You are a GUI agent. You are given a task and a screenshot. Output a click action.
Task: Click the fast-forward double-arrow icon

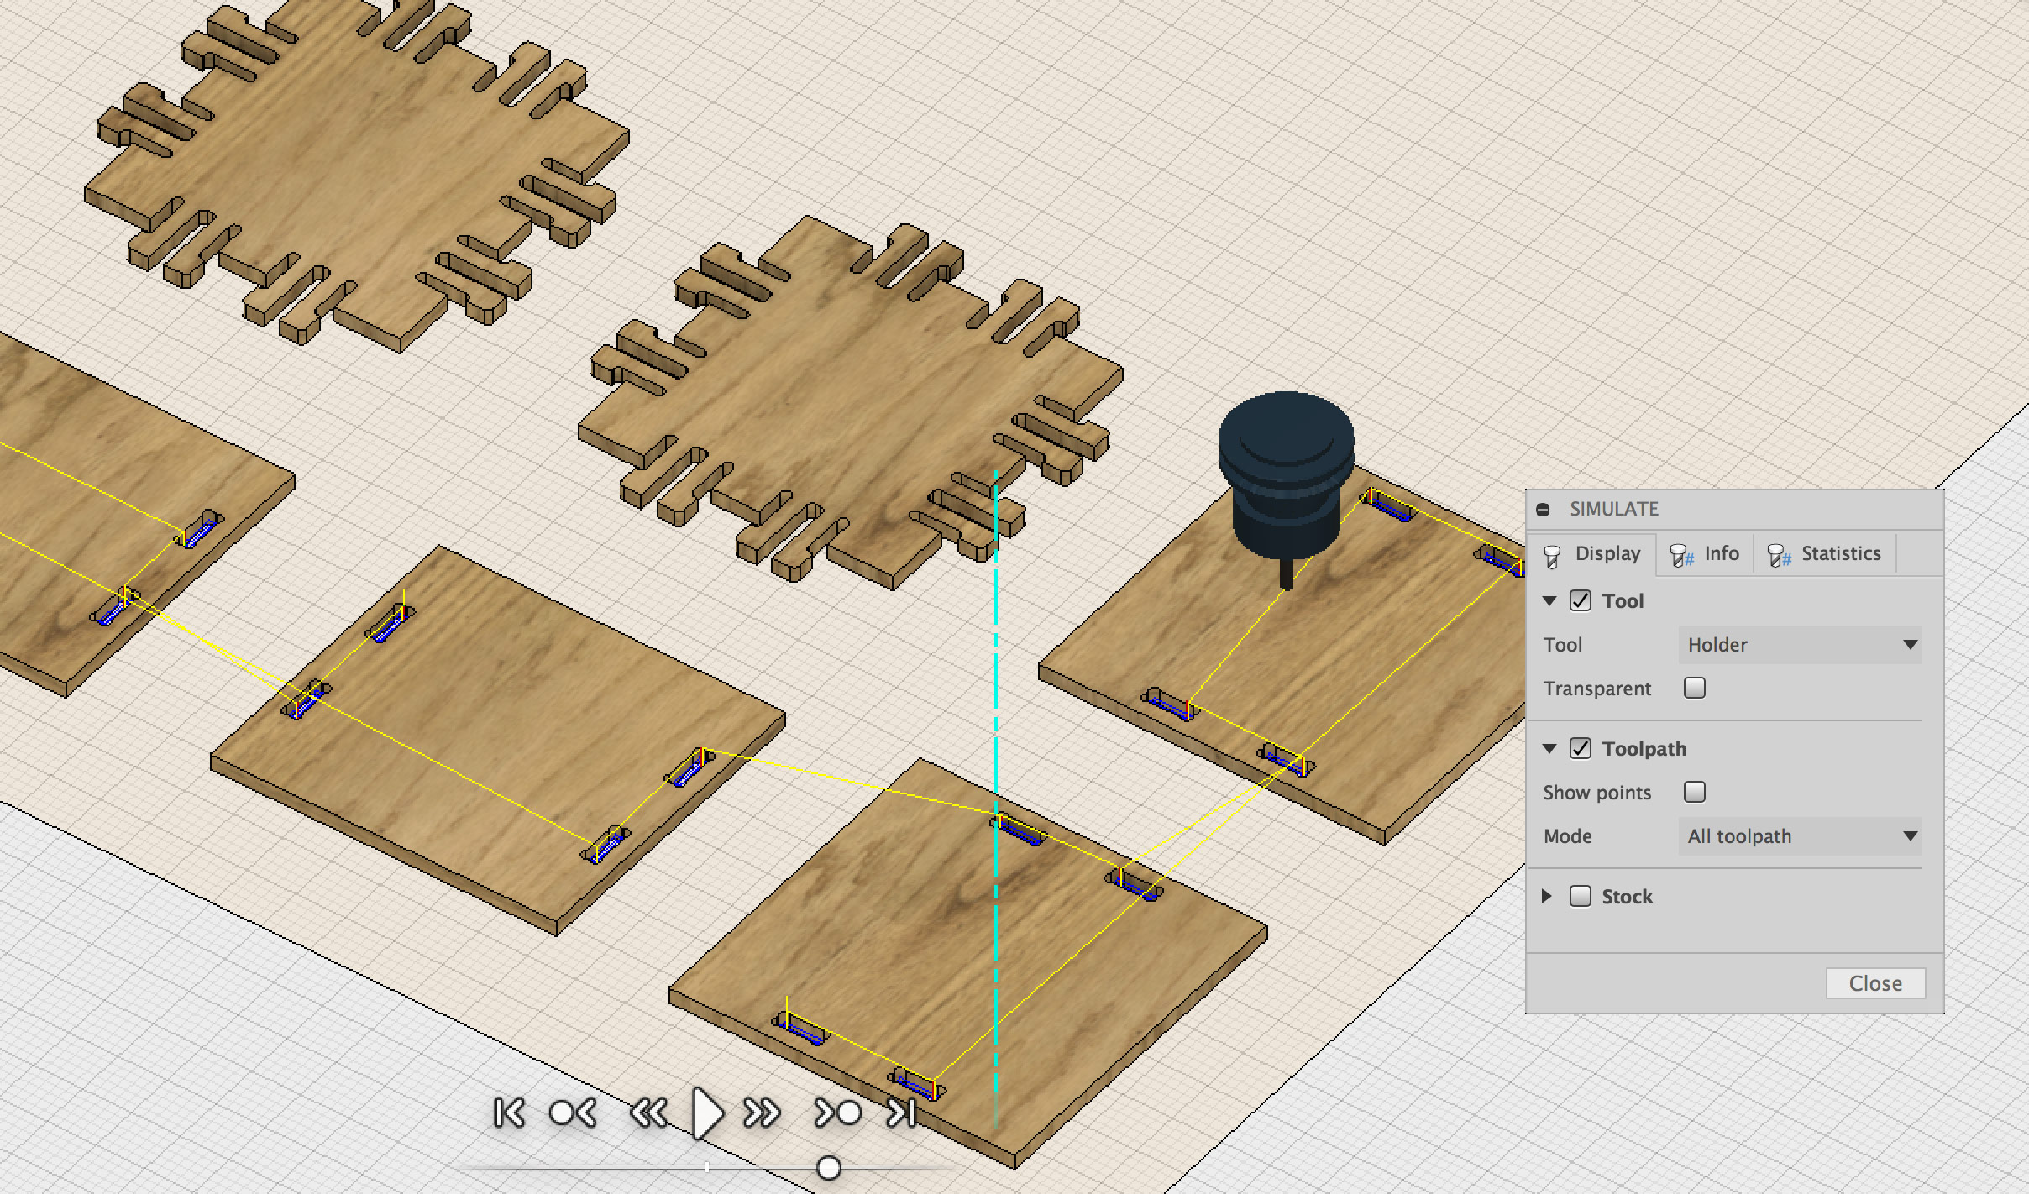(x=762, y=1113)
